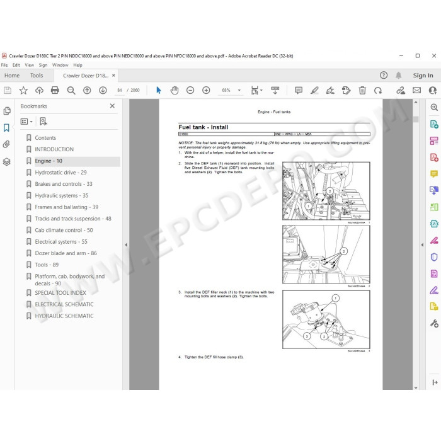Screen dimensions: 441x441
Task: Switch to the Home tab
Action: (x=12, y=76)
